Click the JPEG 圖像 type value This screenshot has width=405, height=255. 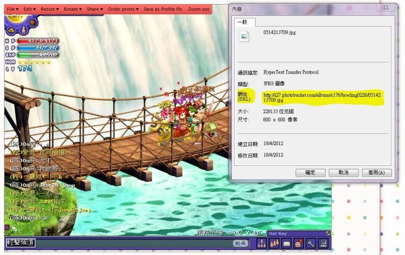pyautogui.click(x=274, y=84)
